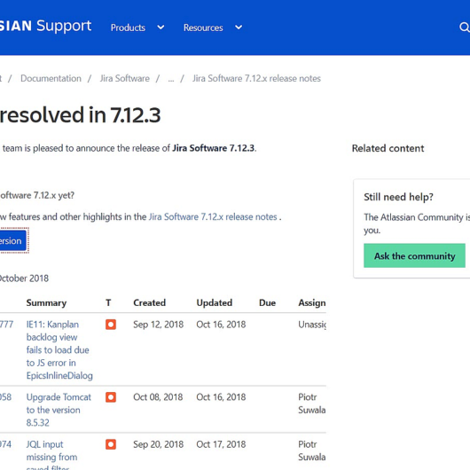Click Piotr Suwala in Upgrade Tomcat row
Screen dimensions: 470x470
tap(312, 403)
